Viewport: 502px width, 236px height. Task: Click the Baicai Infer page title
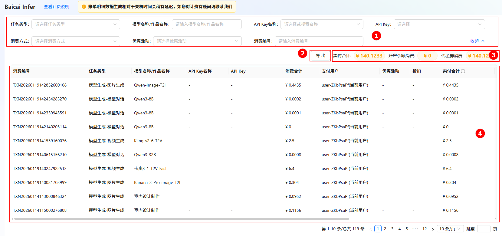coord(20,7)
